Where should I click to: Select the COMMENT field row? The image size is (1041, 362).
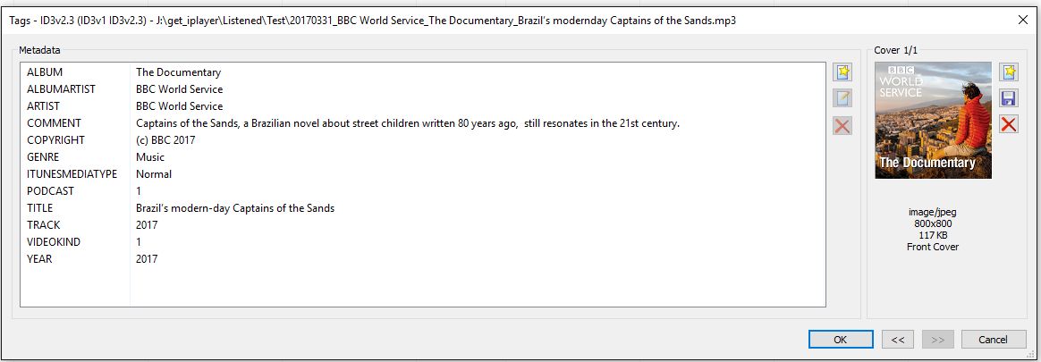423,123
